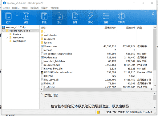Select the locales folder in the tree
The height and width of the screenshot is (116, 158).
coord(17,34)
